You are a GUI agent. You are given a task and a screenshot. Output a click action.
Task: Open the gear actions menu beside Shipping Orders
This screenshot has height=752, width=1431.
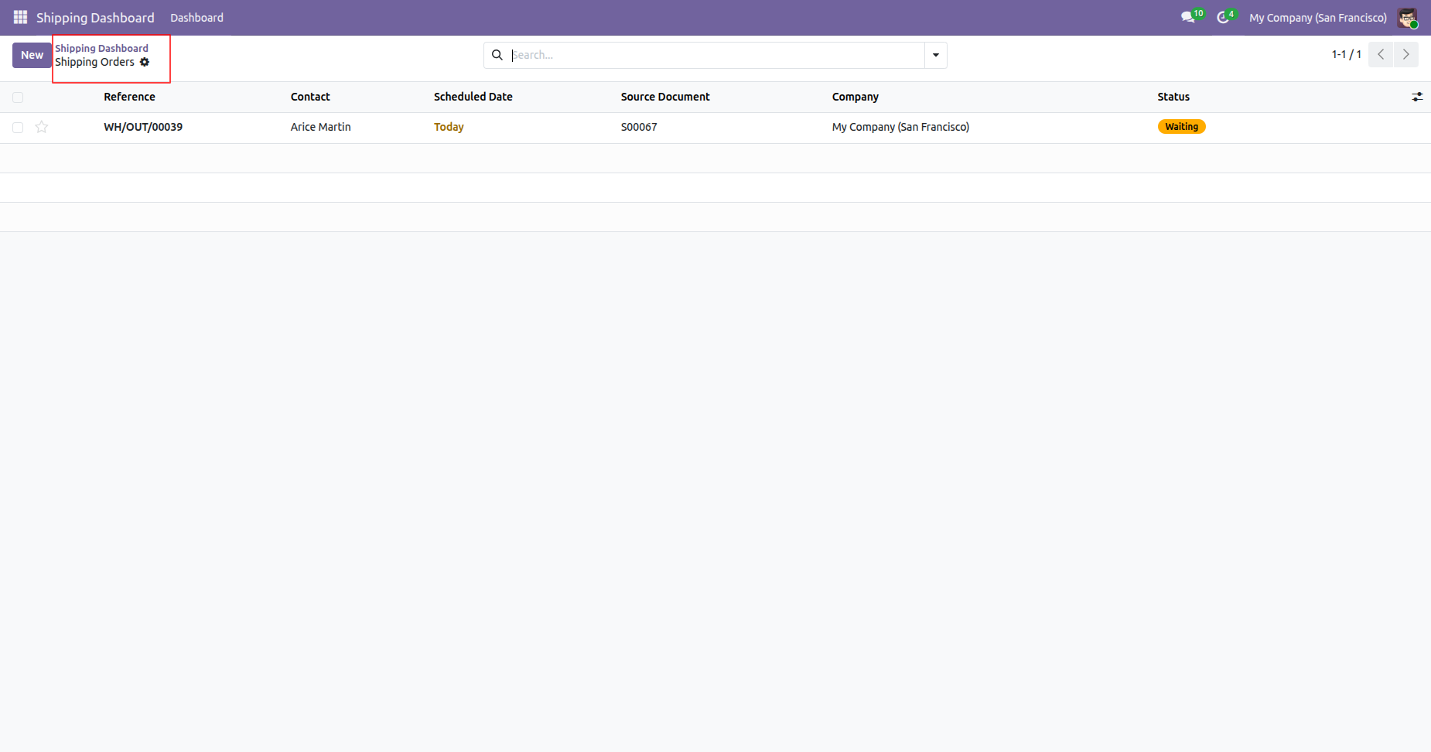pyautogui.click(x=145, y=62)
